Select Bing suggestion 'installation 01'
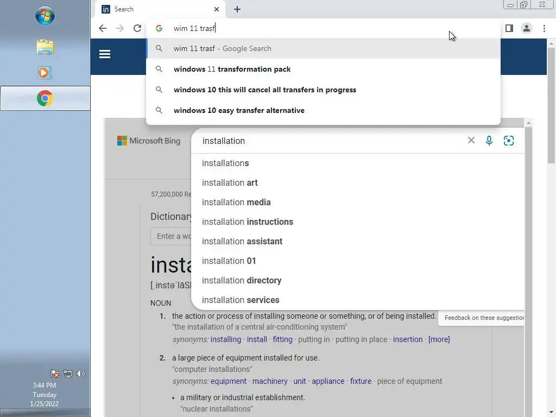The width and height of the screenshot is (556, 417). [357, 261]
